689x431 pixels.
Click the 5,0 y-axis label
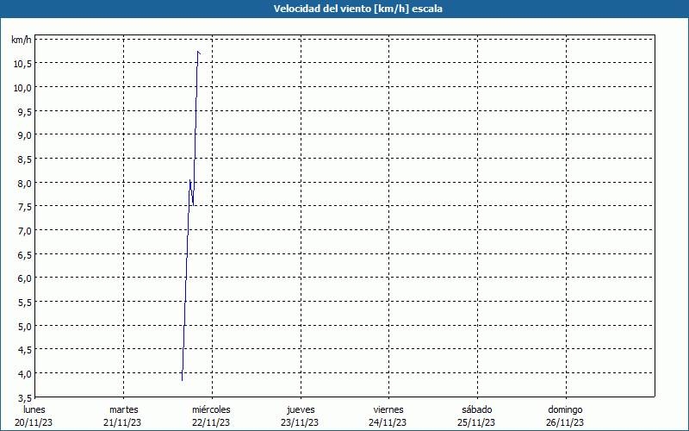pyautogui.click(x=24, y=327)
